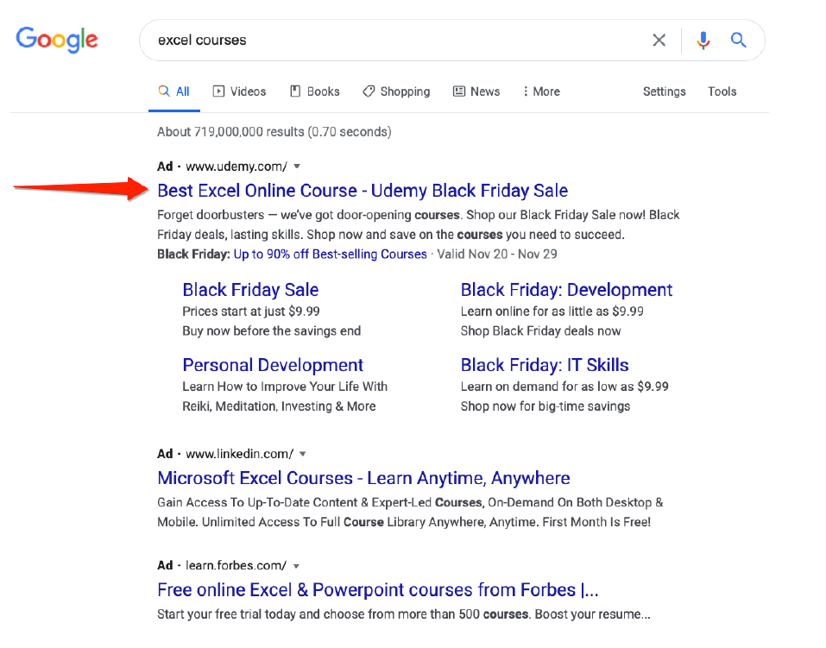Switch to the Videos tab
The width and height of the screenshot is (826, 648).
(x=240, y=91)
